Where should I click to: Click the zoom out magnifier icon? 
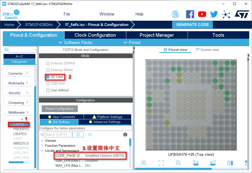[x=178, y=163]
